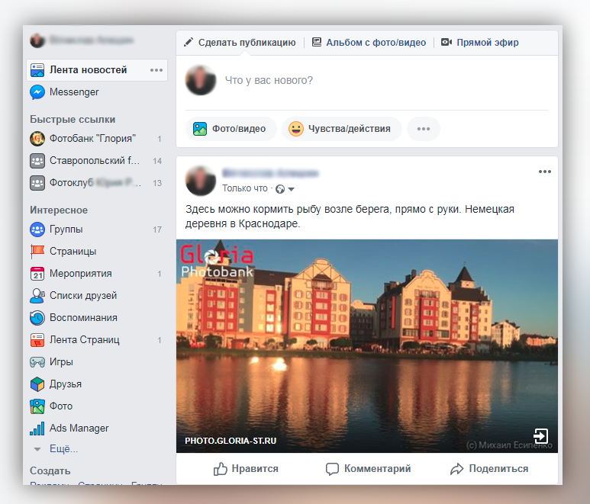Click the post author's avatar
The height and width of the screenshot is (504, 590).
click(201, 181)
